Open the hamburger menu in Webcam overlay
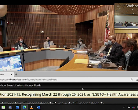 (118, 6)
